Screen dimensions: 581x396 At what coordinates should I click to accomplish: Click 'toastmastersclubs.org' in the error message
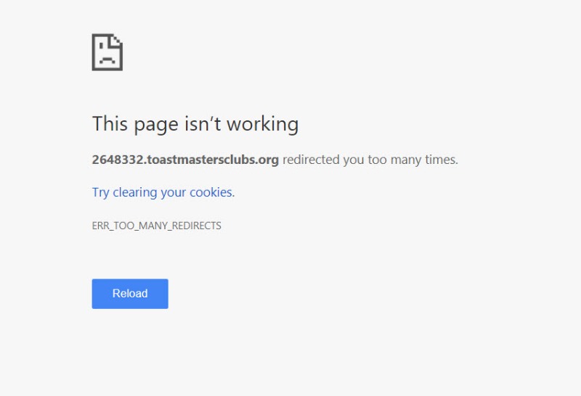(x=213, y=160)
